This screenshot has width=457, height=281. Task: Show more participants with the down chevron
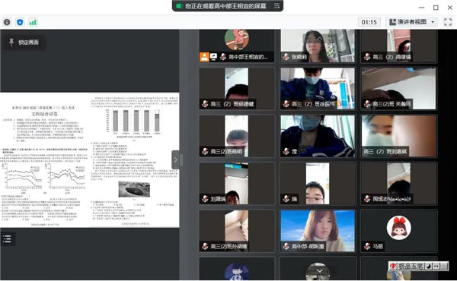coord(320,271)
